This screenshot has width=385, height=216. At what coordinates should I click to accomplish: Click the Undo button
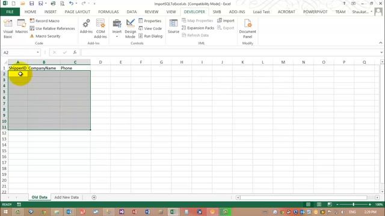[x=71, y=4]
